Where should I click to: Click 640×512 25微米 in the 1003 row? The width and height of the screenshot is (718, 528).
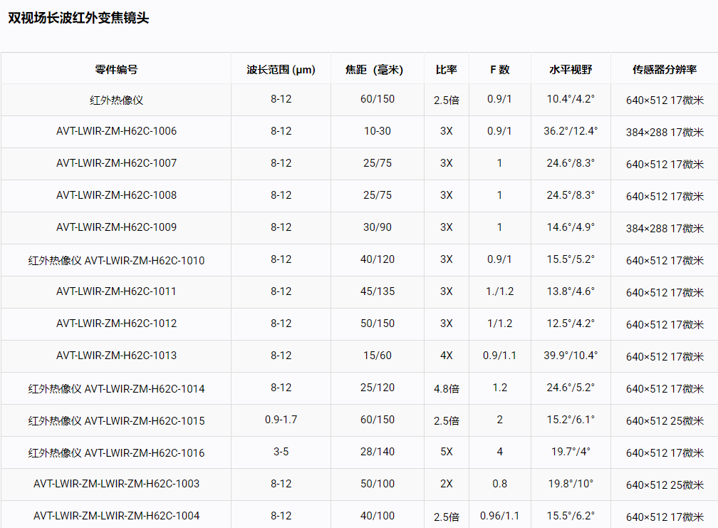tap(665, 485)
